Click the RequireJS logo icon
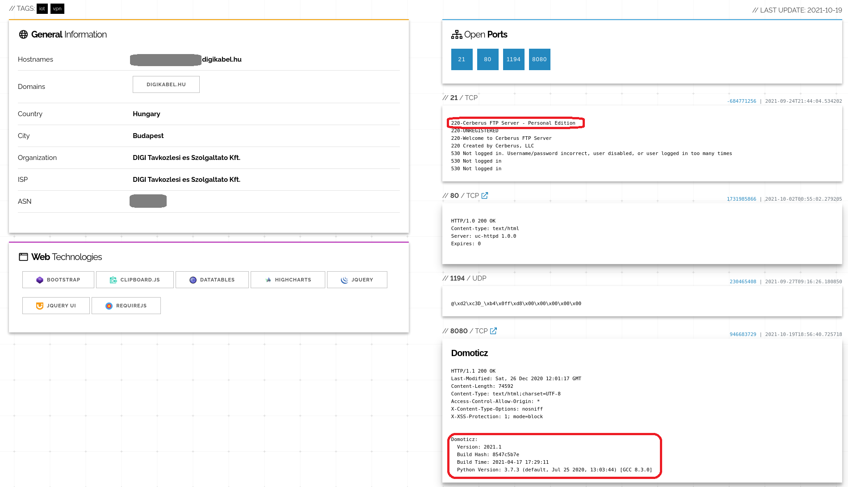The width and height of the screenshot is (848, 487). 109,306
